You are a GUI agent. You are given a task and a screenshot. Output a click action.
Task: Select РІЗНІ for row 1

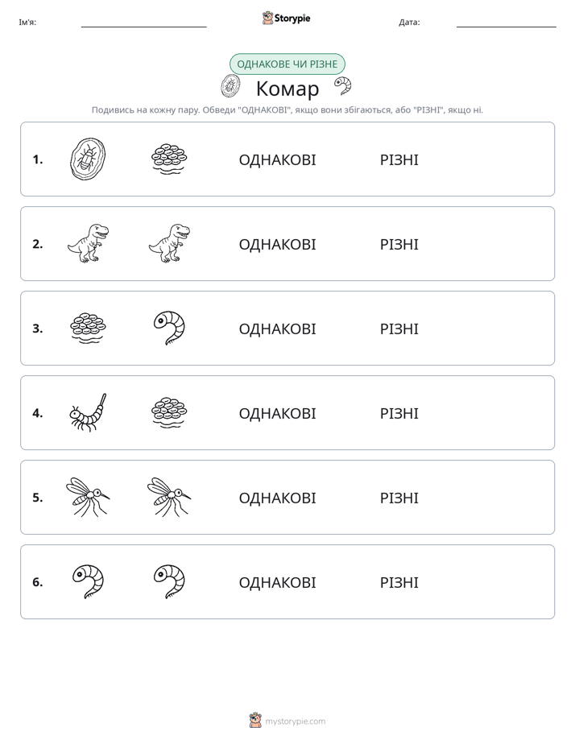click(x=399, y=160)
